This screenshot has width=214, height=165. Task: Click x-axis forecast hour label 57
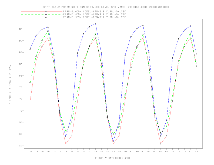point(143,152)
